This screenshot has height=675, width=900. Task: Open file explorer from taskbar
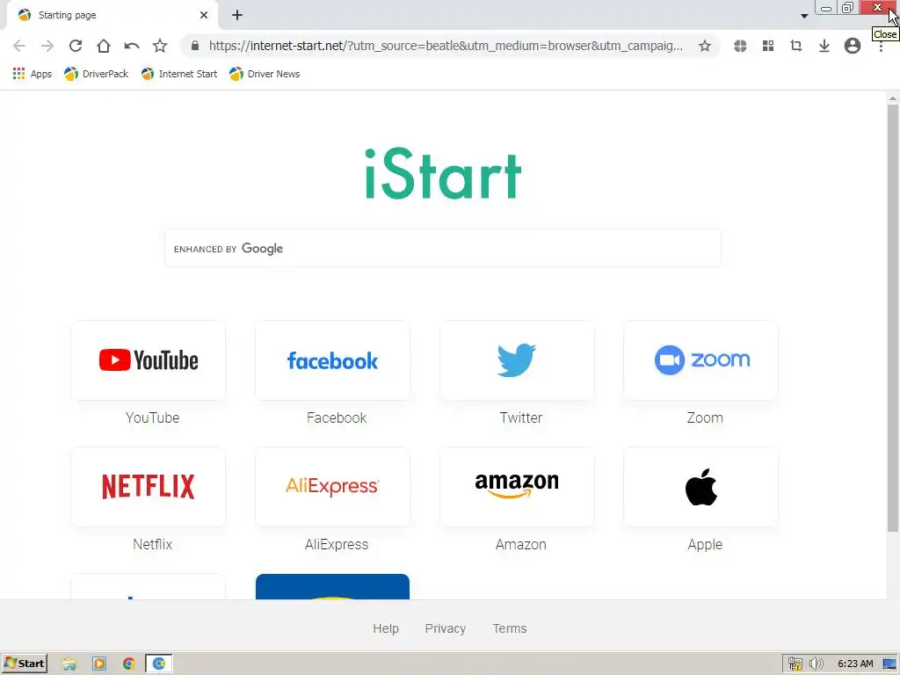pos(69,664)
